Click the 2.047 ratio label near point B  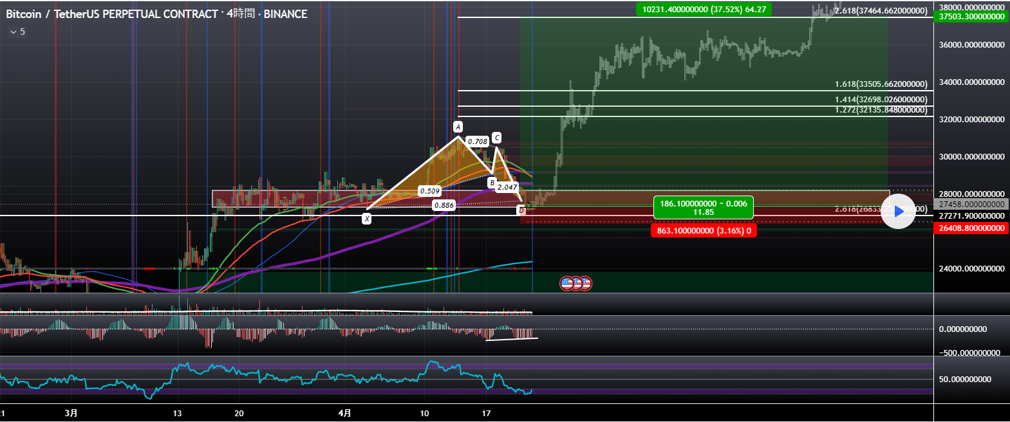[507, 187]
